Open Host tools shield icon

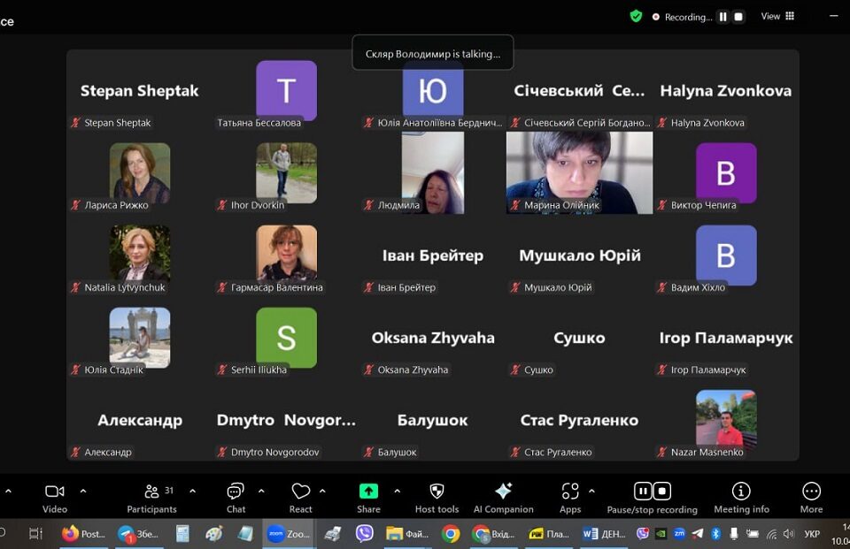coord(437,492)
